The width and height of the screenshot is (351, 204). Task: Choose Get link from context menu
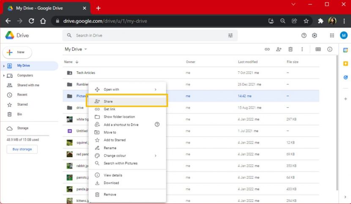click(x=127, y=109)
